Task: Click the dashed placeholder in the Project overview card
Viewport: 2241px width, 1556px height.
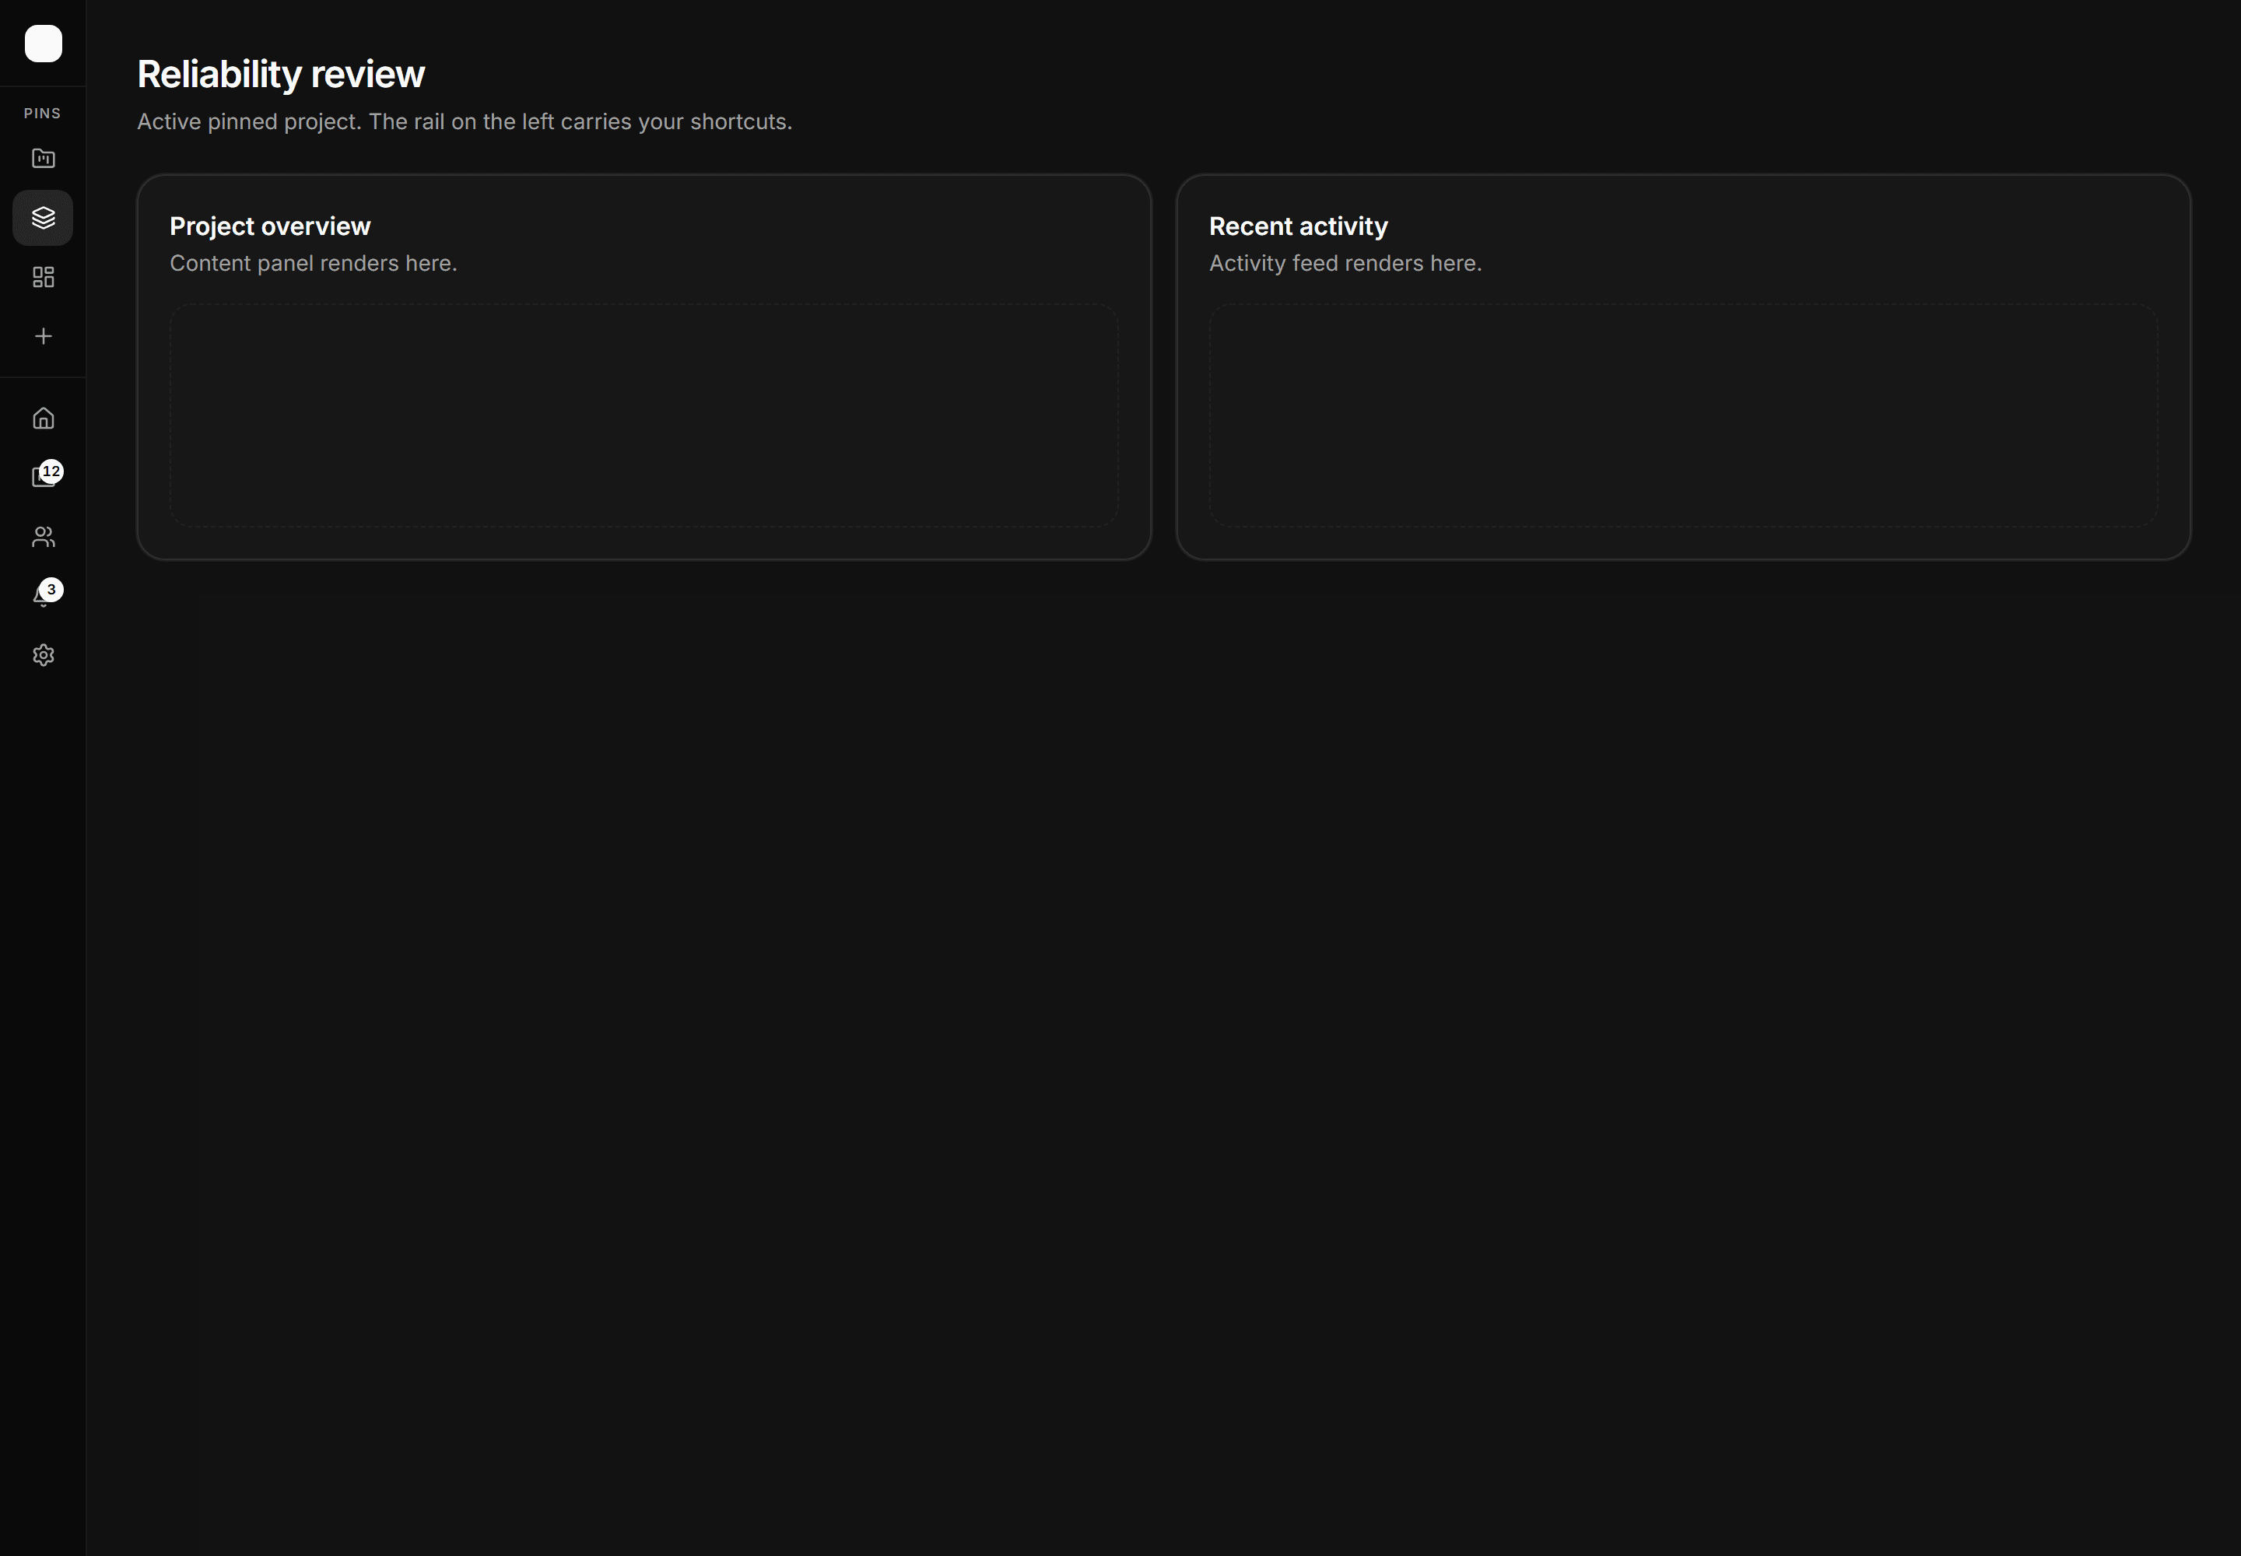Action: click(x=644, y=415)
